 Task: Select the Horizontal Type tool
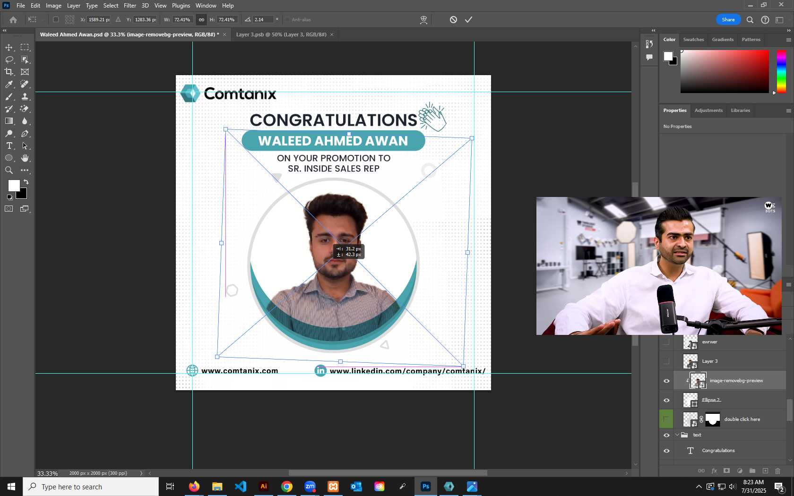[9, 146]
